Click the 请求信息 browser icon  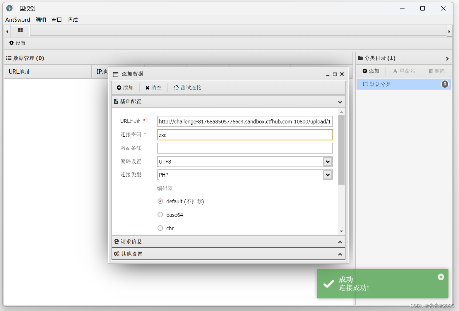click(x=117, y=242)
